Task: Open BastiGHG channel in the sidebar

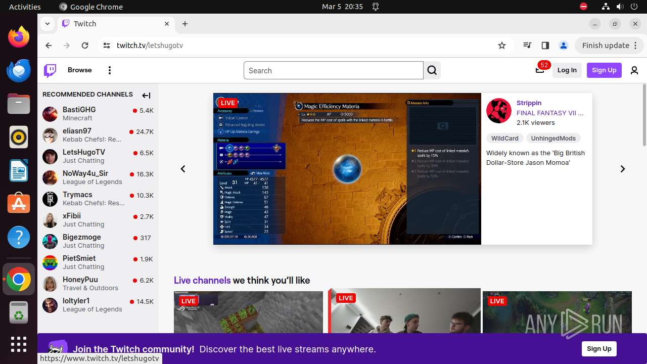Action: click(98, 114)
